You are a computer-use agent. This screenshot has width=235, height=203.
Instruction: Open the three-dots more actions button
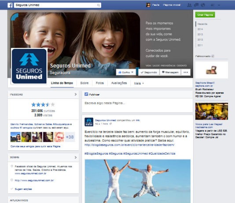[x=186, y=72]
